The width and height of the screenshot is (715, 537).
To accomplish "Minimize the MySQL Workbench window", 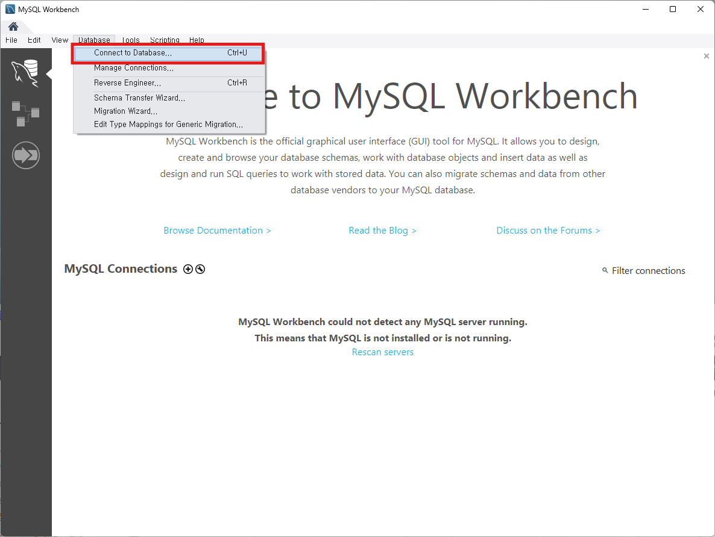I will [x=646, y=9].
